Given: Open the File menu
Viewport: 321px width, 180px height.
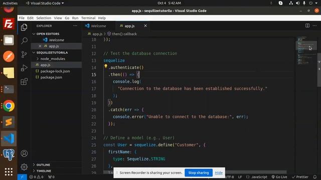Looking at the screenshot, I should [x=22, y=18].
